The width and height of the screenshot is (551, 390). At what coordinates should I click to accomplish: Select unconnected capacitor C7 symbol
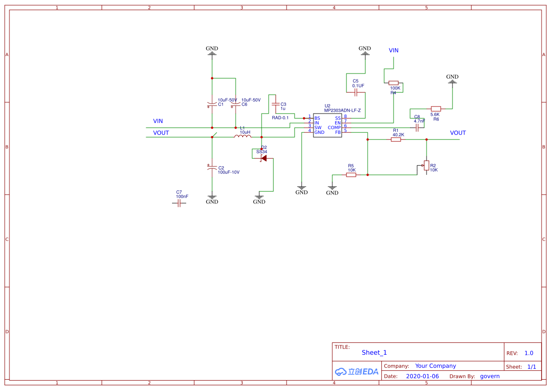click(x=179, y=203)
